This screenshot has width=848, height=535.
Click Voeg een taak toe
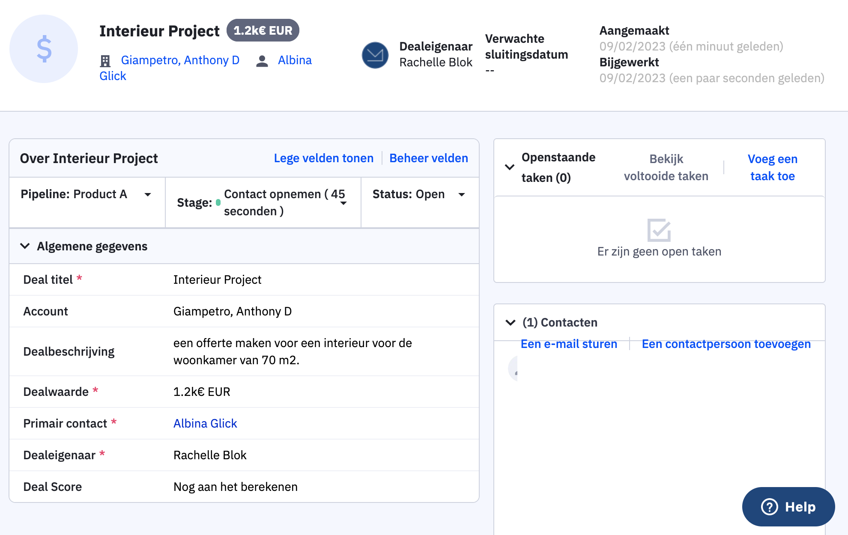click(772, 167)
